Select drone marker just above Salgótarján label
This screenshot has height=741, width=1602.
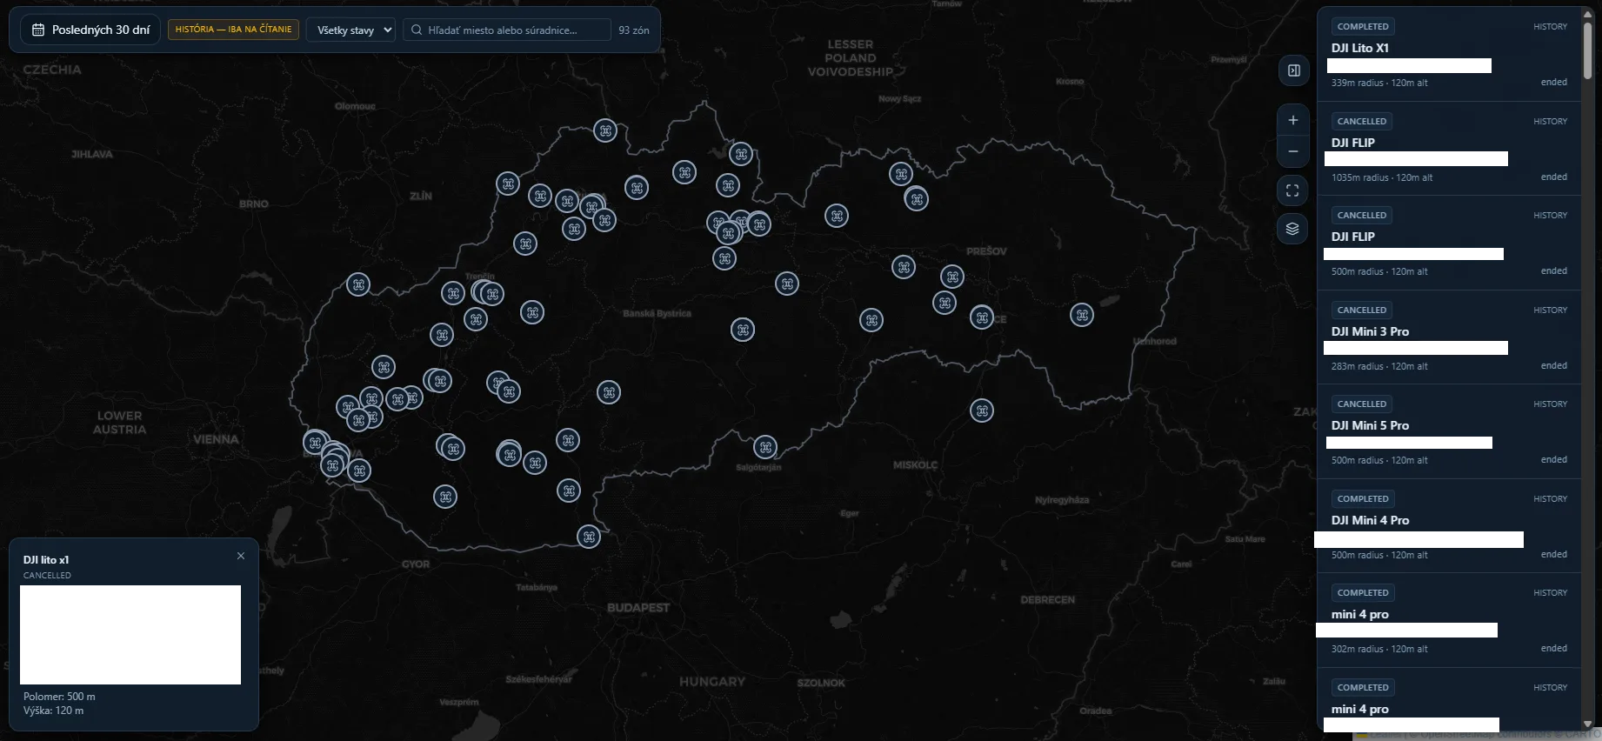[x=765, y=447]
